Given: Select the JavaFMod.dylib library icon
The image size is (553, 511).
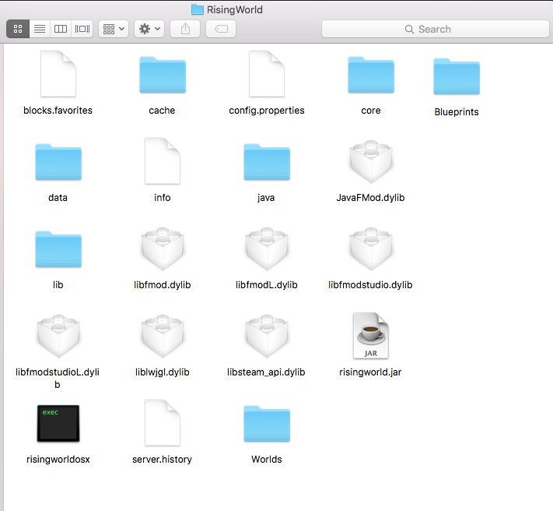Looking at the screenshot, I should coord(371,161).
